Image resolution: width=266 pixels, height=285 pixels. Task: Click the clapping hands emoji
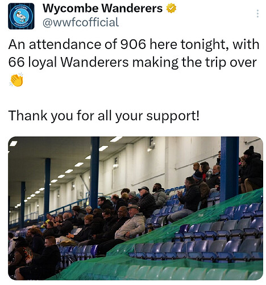click(16, 80)
